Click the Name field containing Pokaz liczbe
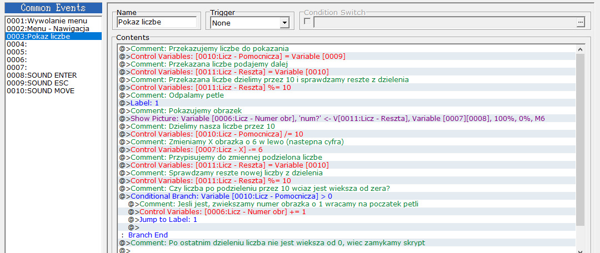Viewport: 600px width, 253px height. [x=157, y=22]
